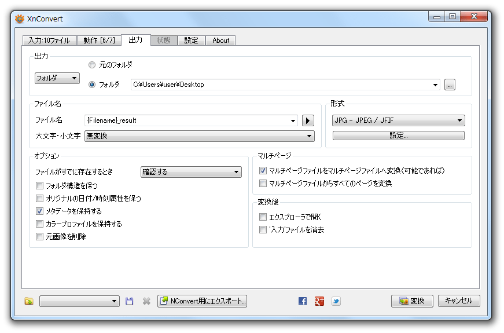
Task: Click the filename pattern arrow button
Action: pyautogui.click(x=308, y=120)
